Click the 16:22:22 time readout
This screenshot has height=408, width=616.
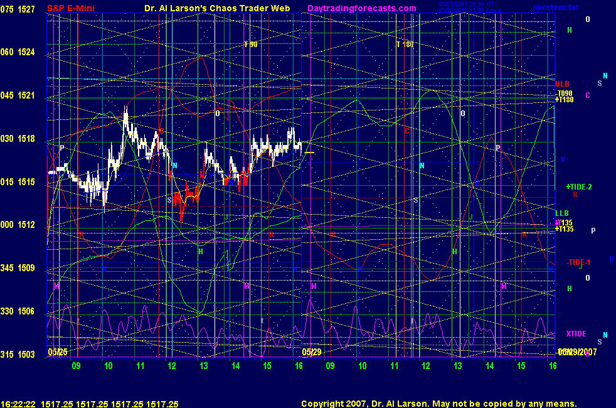click(x=18, y=404)
